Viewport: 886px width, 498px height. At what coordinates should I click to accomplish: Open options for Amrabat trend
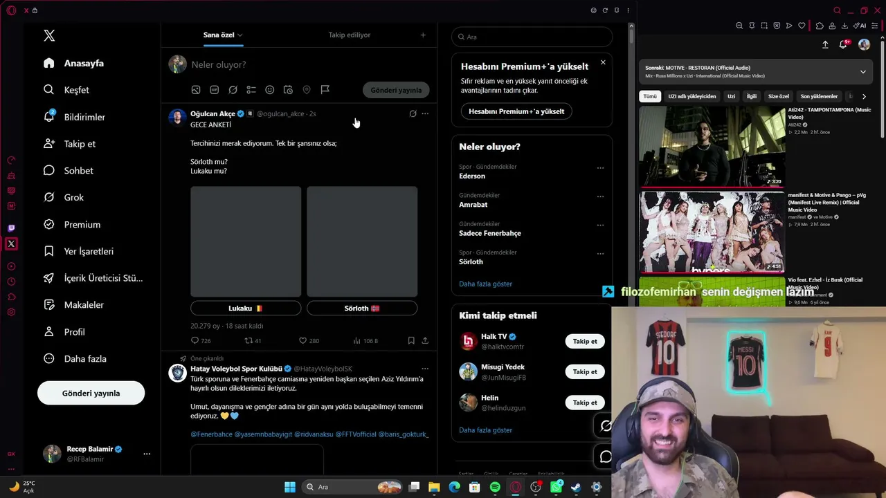pos(600,196)
